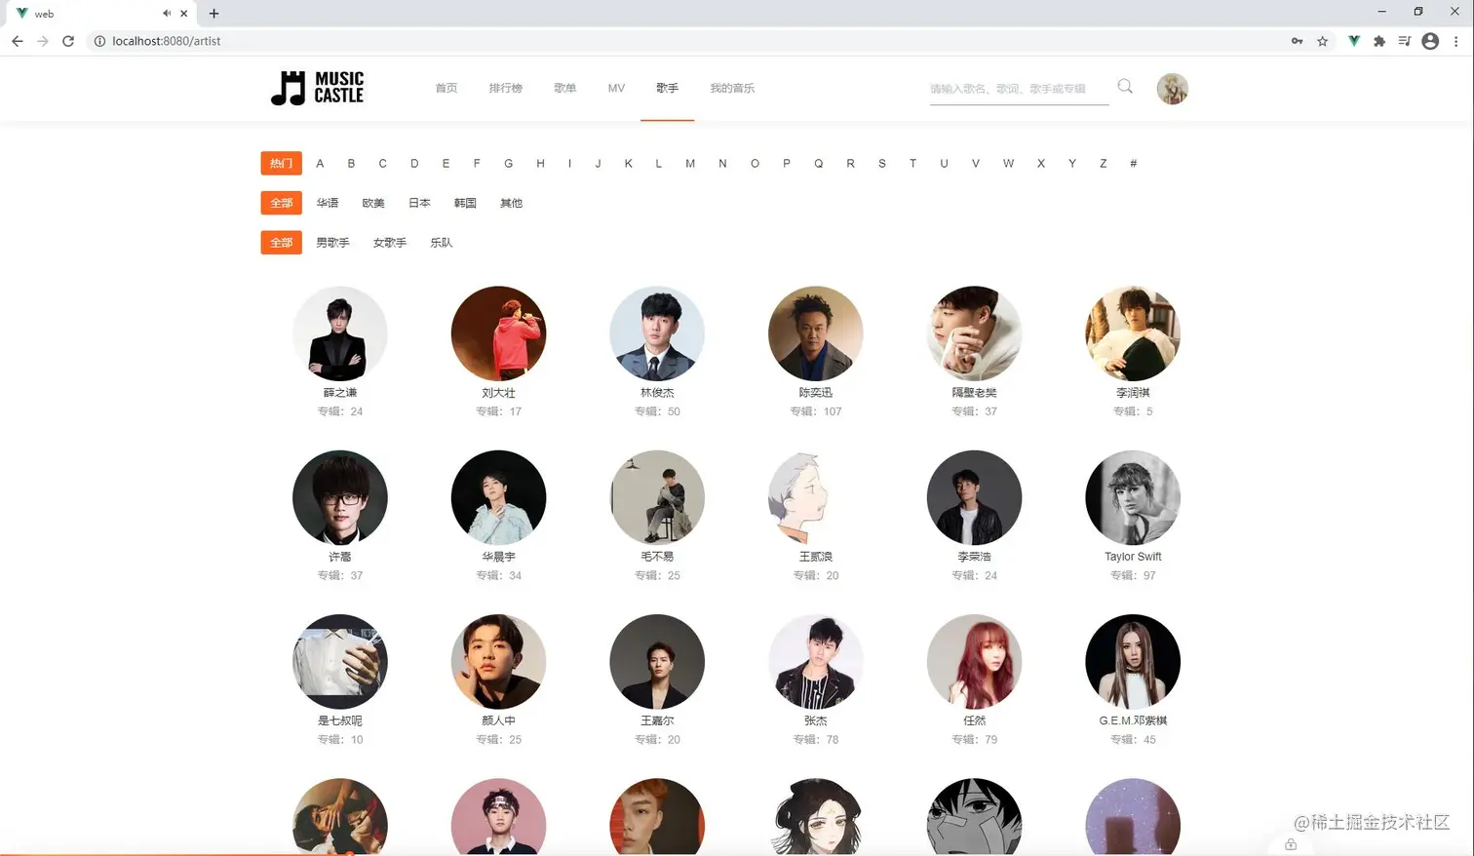Open 任然 artist photo
Viewport: 1474px width, 856px height.
pyautogui.click(x=974, y=662)
